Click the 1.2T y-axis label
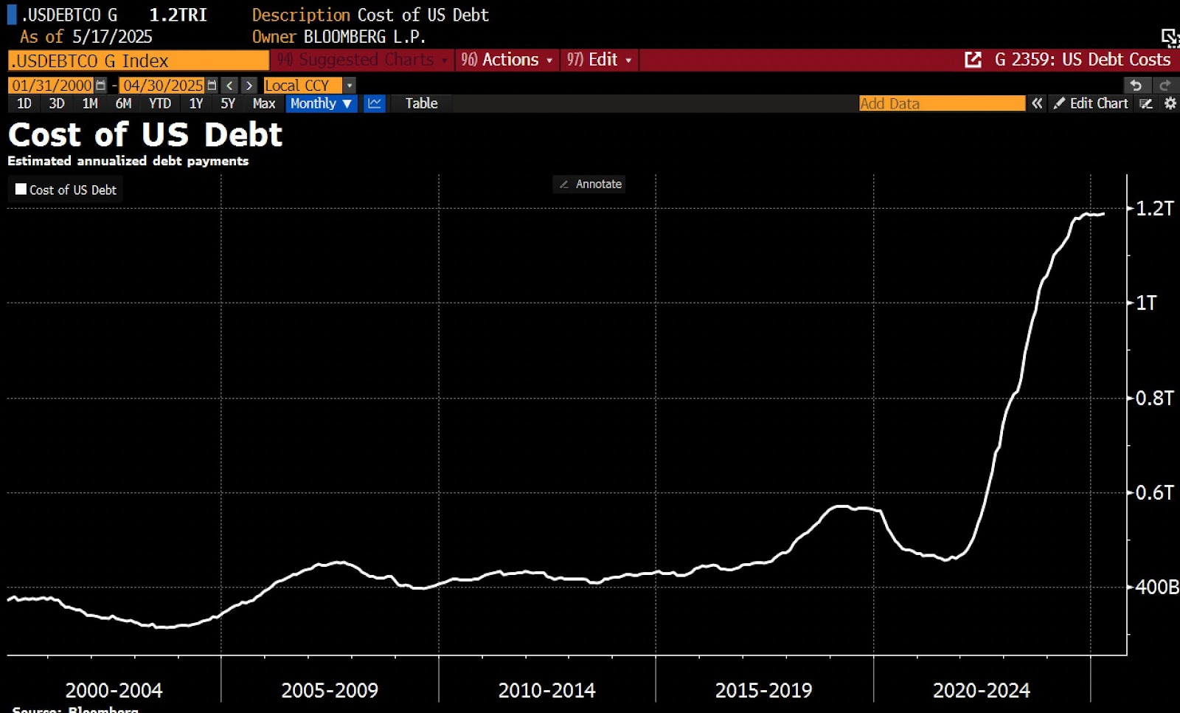Image resolution: width=1180 pixels, height=713 pixels. [x=1154, y=208]
